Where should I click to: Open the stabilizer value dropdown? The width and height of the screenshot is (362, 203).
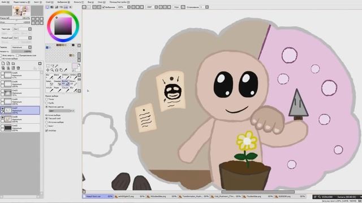tap(207, 7)
